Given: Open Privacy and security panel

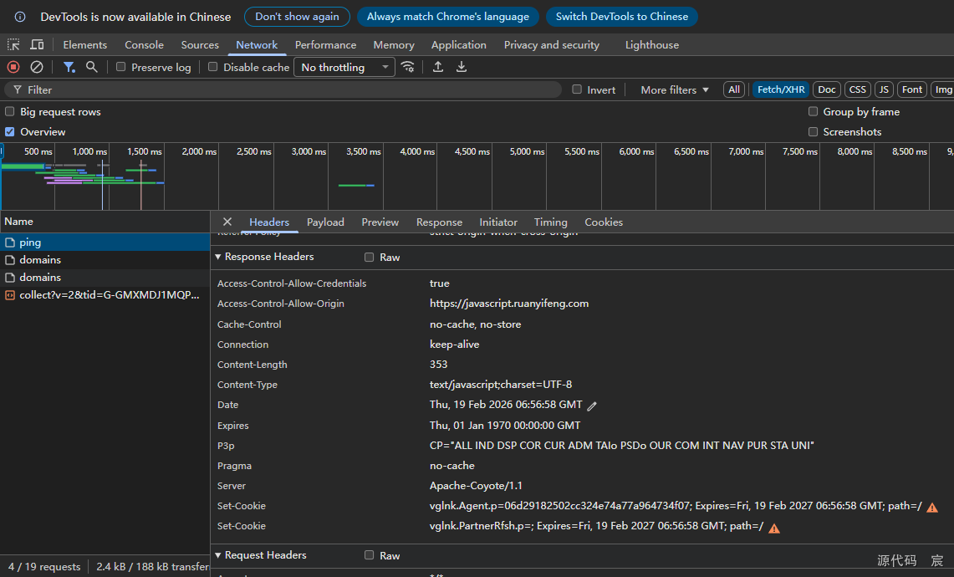Looking at the screenshot, I should [551, 44].
